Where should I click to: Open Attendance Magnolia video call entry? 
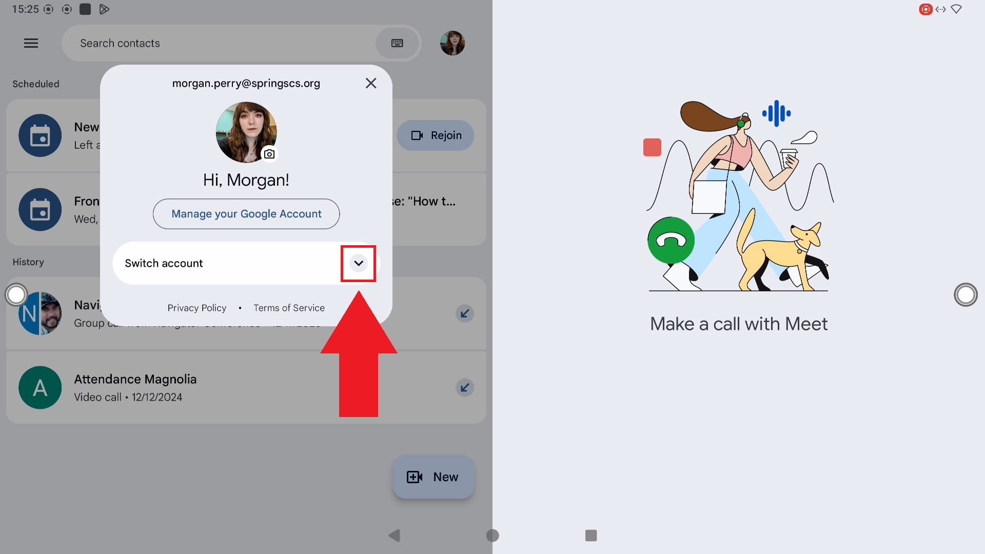[205, 387]
